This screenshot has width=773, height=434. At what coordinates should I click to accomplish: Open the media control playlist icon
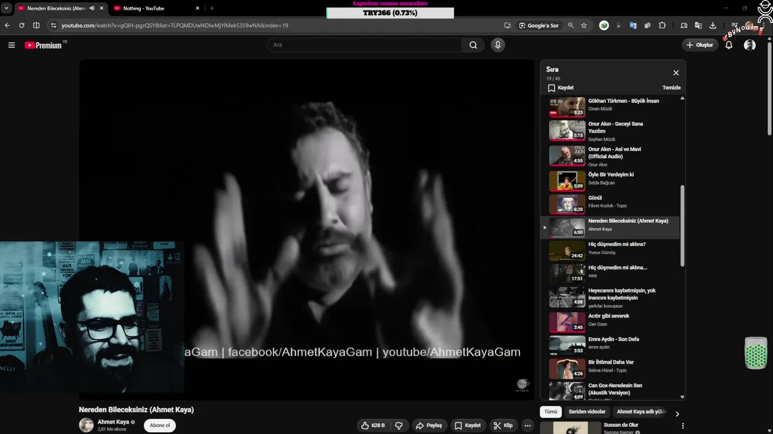734,25
